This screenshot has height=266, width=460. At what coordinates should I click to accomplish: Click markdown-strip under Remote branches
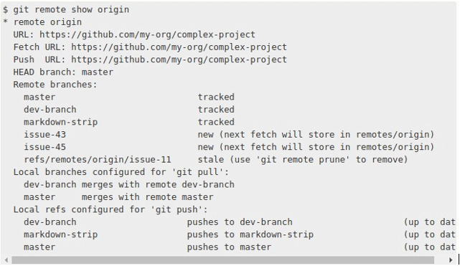click(x=60, y=122)
